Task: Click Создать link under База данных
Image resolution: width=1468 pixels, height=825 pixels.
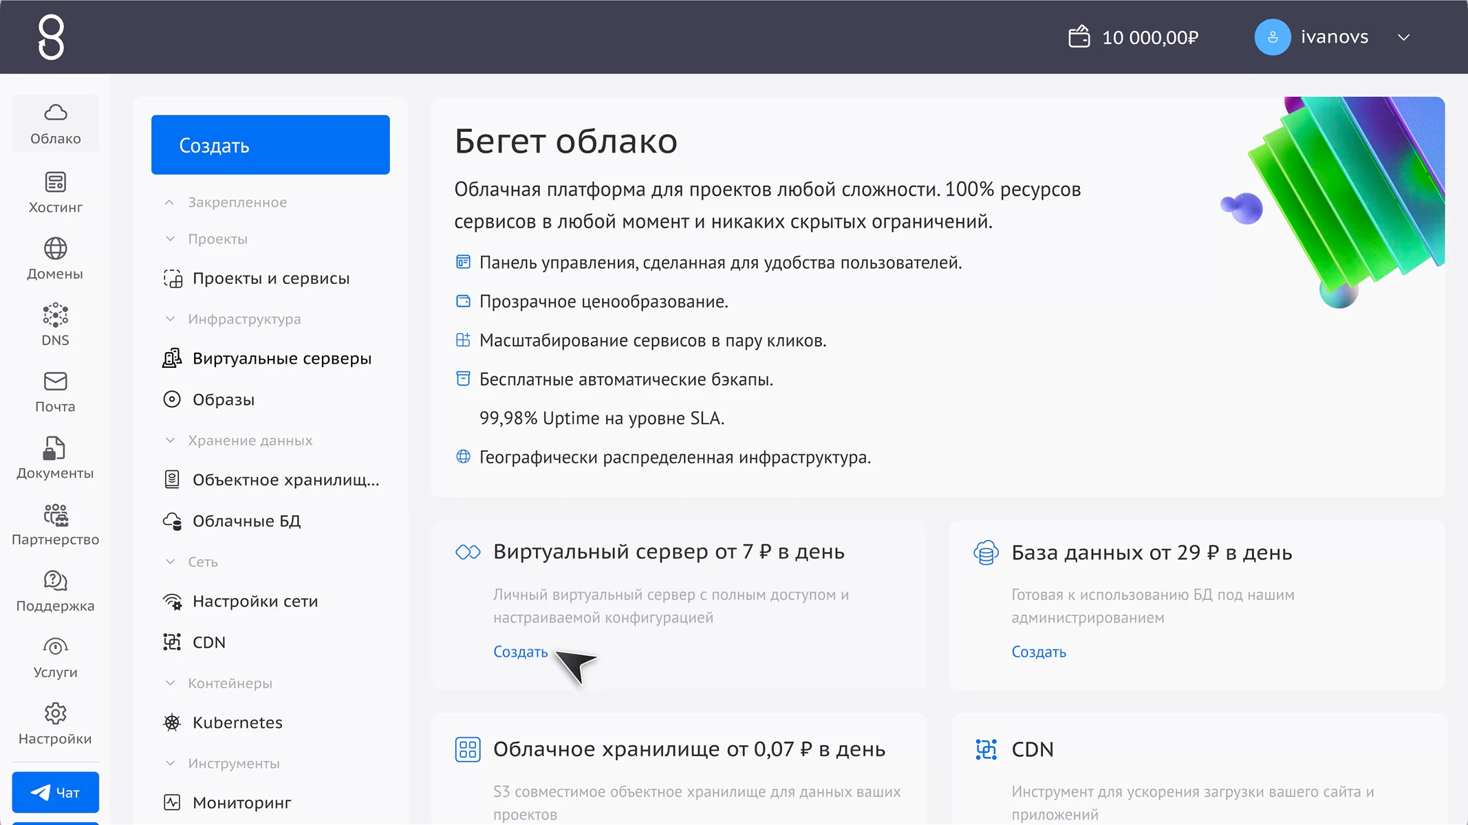Action: [1038, 652]
